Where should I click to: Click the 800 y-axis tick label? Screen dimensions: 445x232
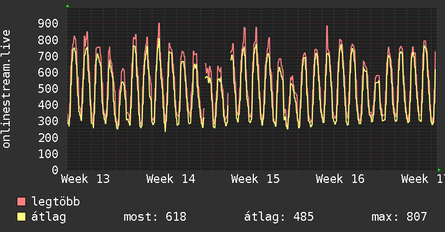pyautogui.click(x=48, y=40)
